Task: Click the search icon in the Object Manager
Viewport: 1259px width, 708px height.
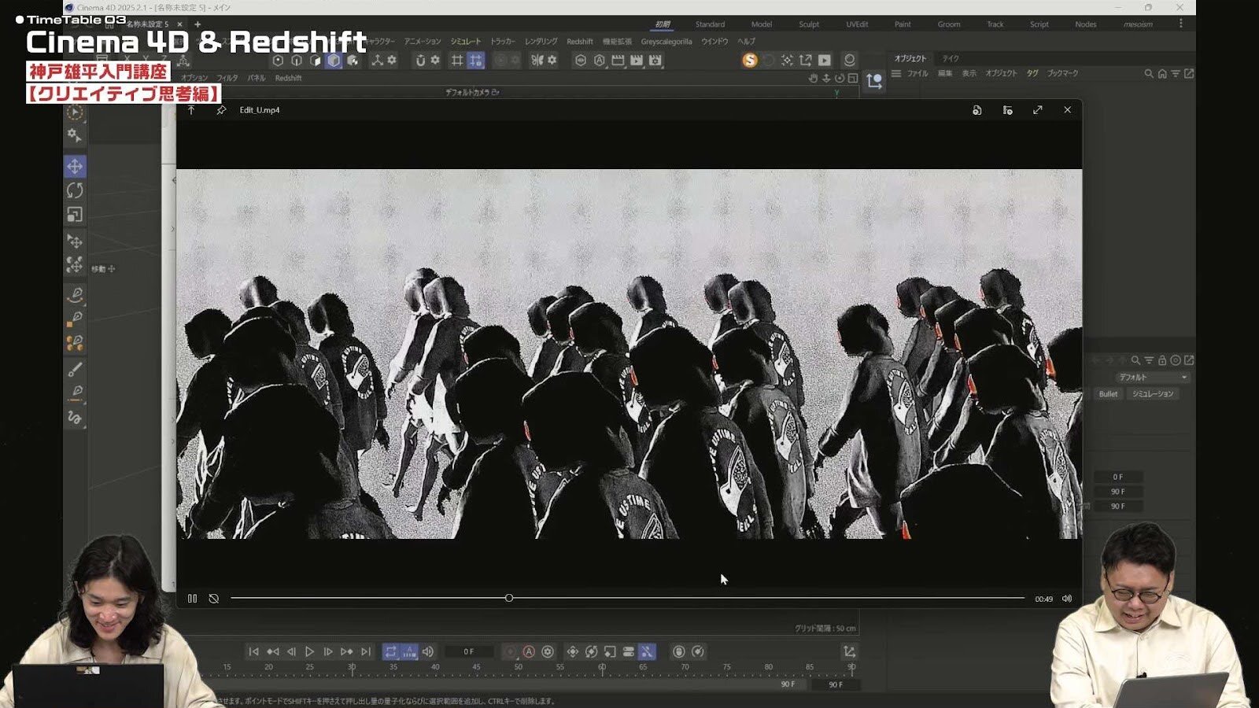Action: pos(1148,73)
